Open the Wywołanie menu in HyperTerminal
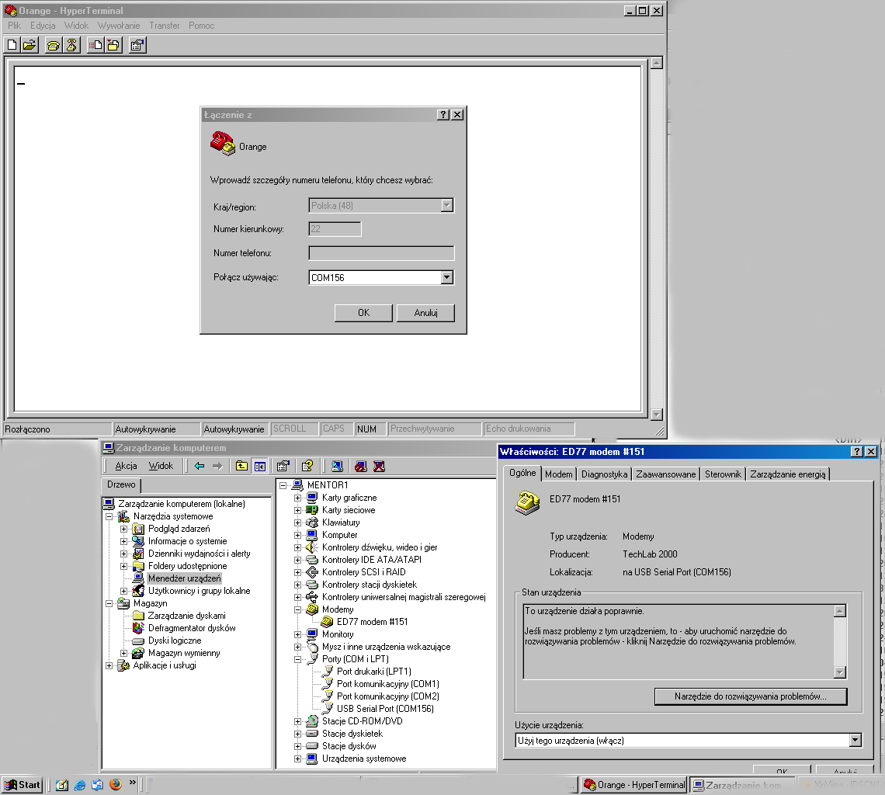The height and width of the screenshot is (795, 885). pos(119,26)
